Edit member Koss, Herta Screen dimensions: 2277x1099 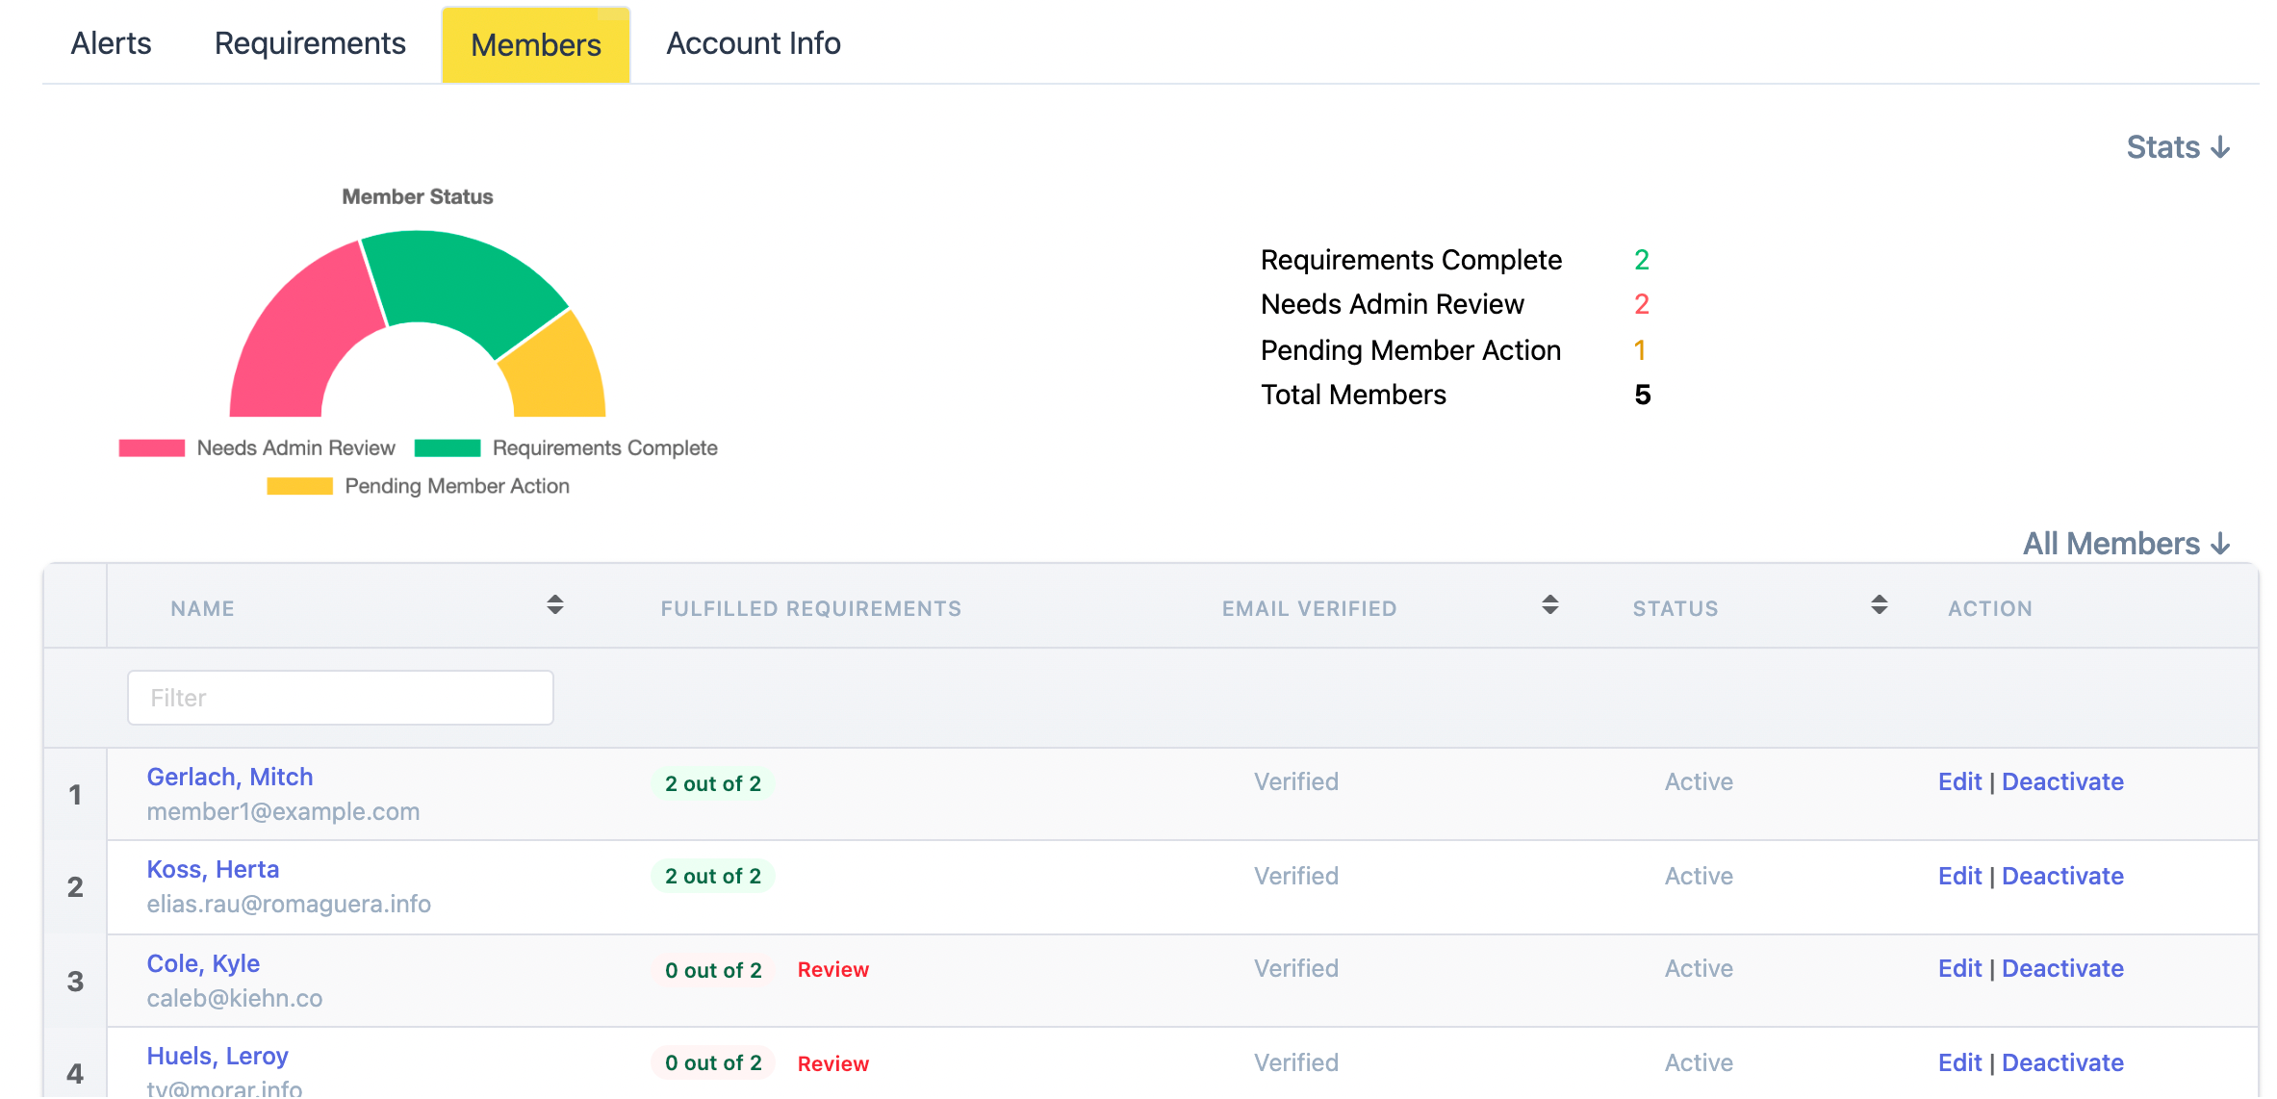[x=1959, y=876]
